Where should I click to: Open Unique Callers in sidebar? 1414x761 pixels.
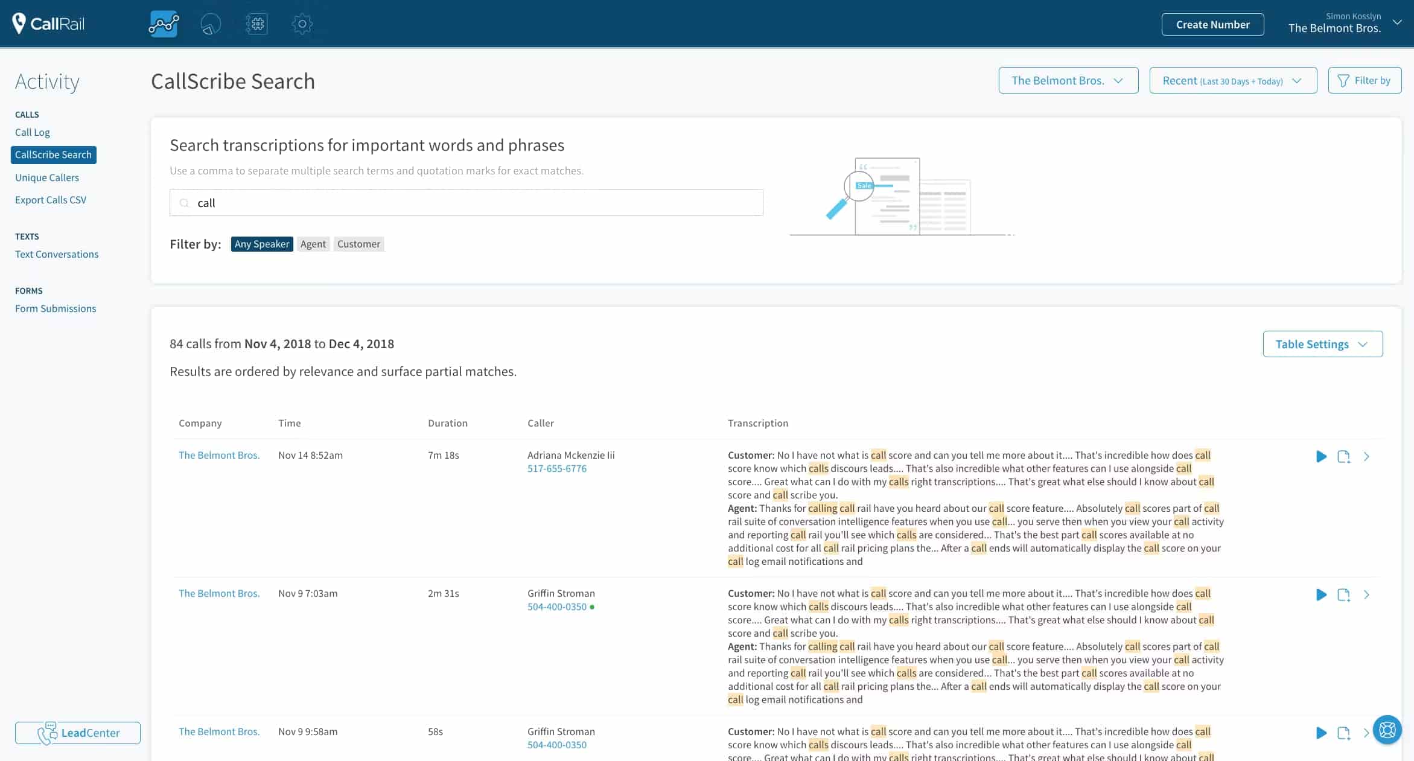coord(47,177)
